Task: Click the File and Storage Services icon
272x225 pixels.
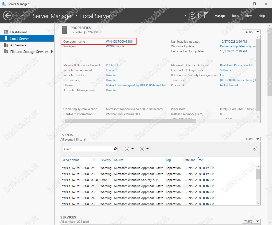Action: [x=6, y=52]
